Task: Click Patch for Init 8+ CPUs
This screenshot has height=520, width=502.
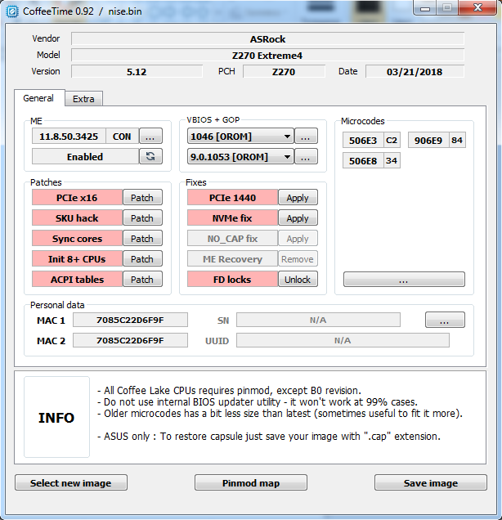Action: point(142,258)
